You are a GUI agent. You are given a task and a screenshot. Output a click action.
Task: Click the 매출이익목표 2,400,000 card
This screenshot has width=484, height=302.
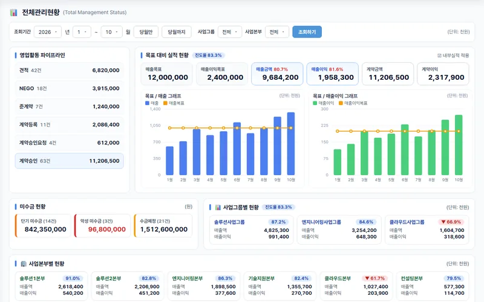pyautogui.click(x=222, y=74)
